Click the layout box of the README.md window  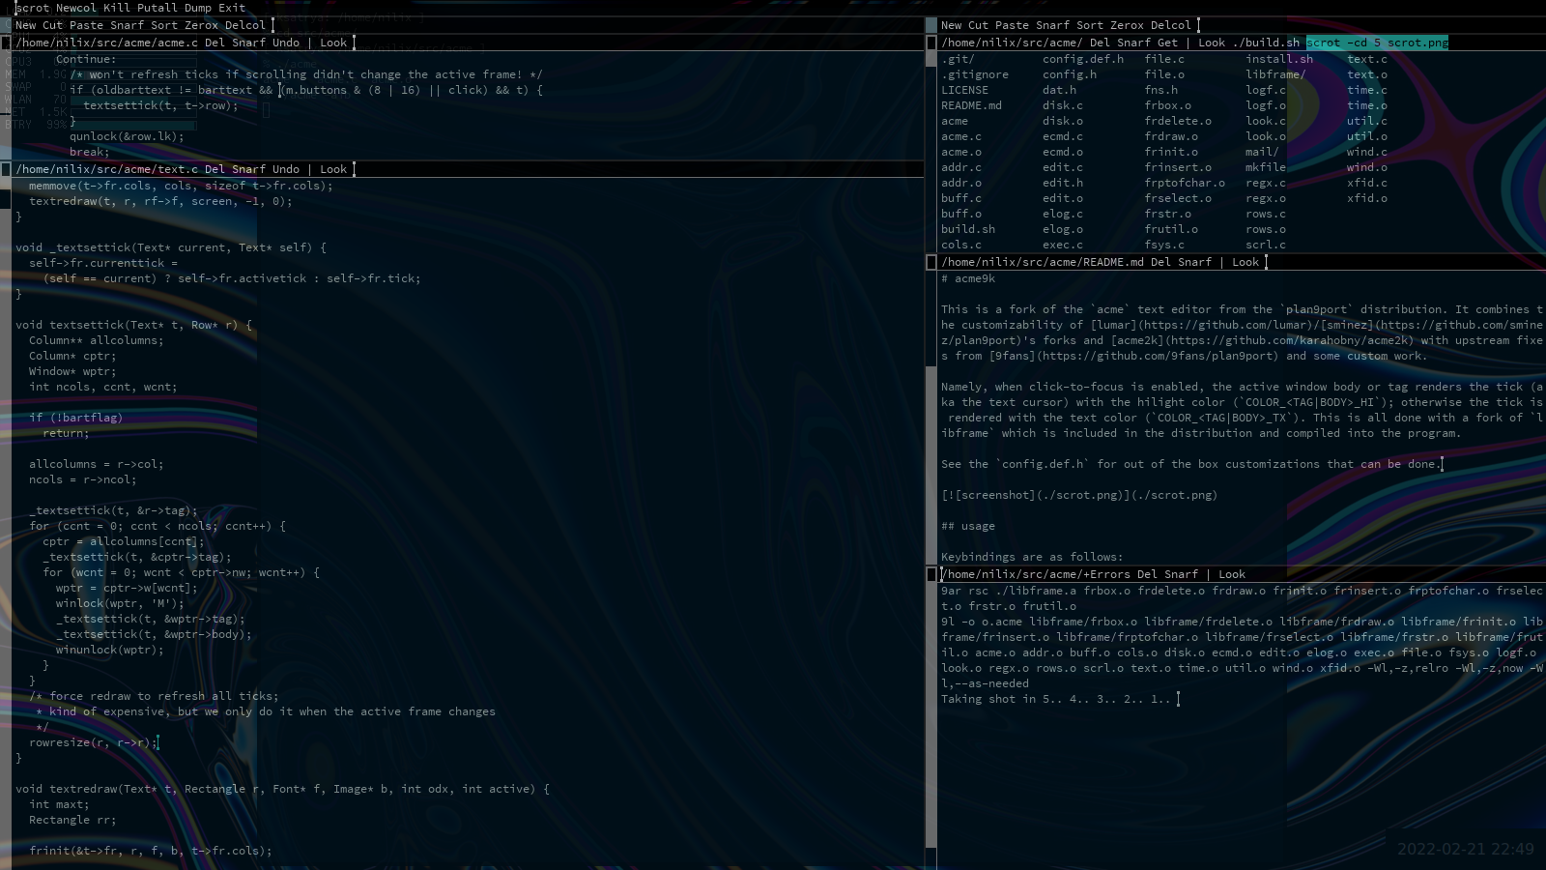(931, 262)
